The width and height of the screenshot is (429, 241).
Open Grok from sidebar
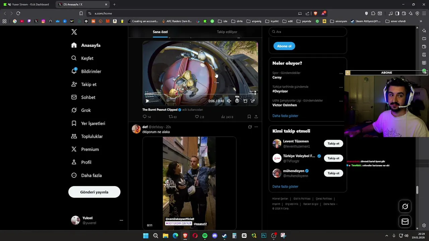(x=81, y=110)
